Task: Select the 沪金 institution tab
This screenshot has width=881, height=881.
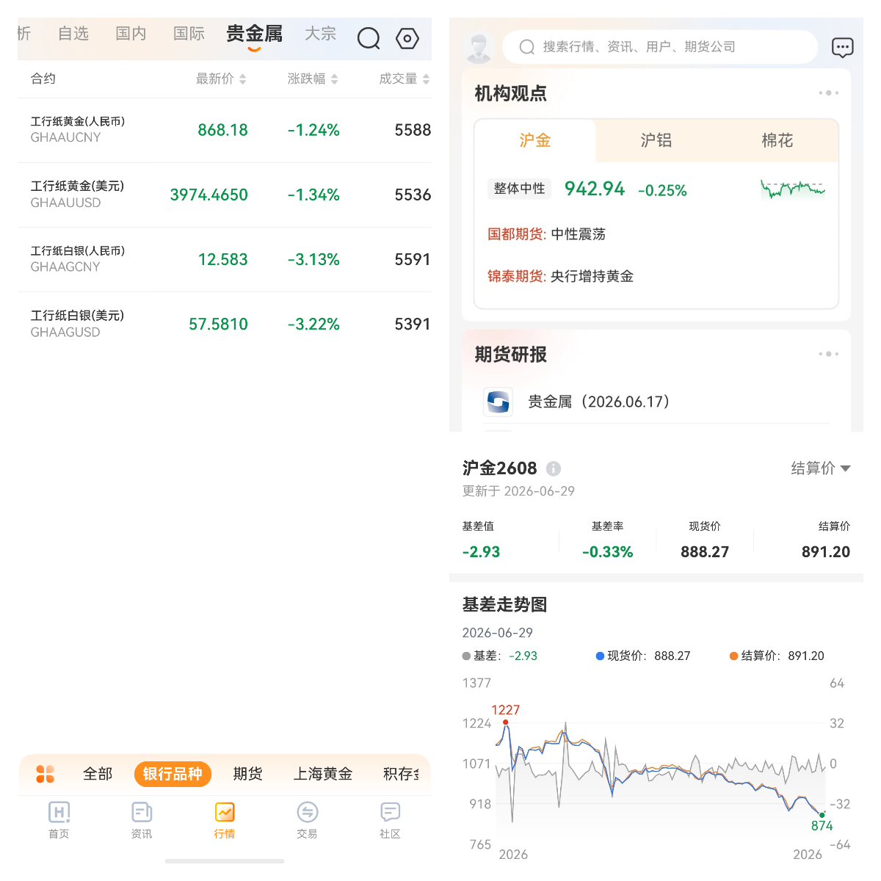Action: [534, 140]
